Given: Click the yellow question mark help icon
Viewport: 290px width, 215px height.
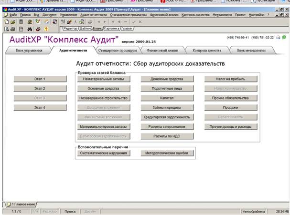Looking at the screenshot, I should coord(46,29).
